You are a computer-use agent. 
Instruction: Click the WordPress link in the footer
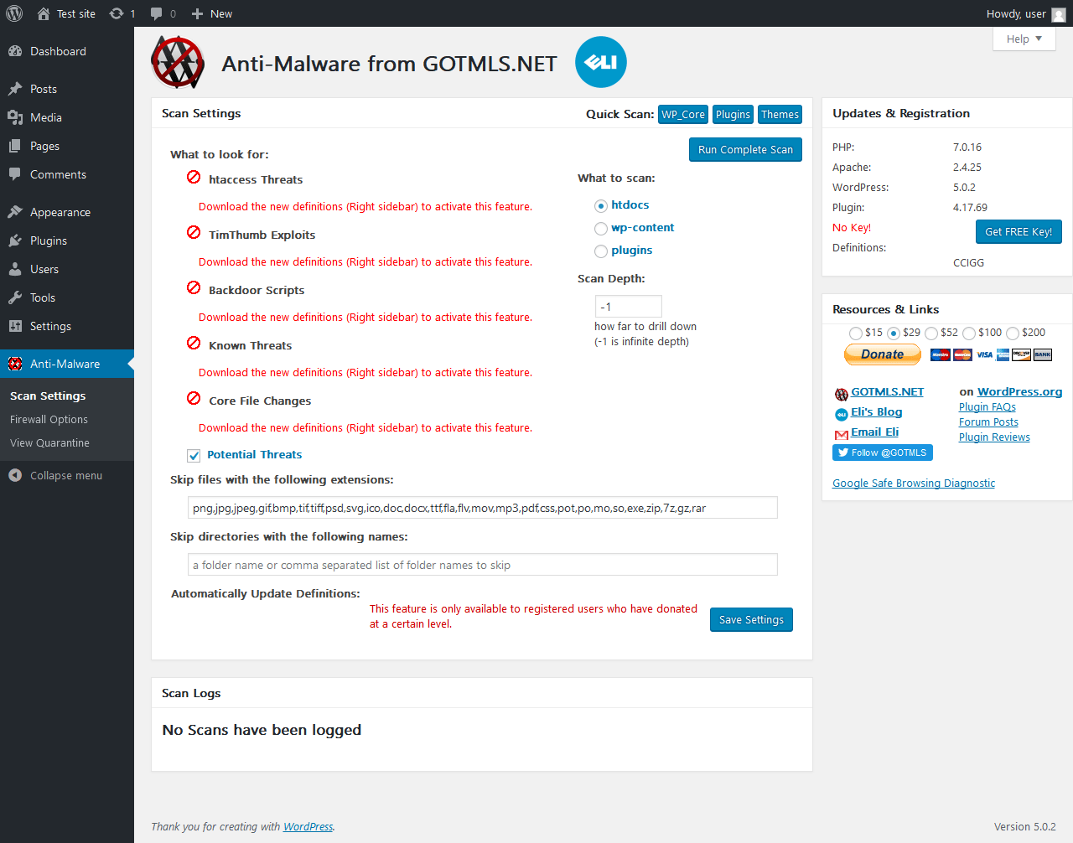pos(308,827)
